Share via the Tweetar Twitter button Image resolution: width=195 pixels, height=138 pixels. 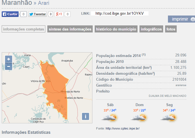(x=37, y=14)
